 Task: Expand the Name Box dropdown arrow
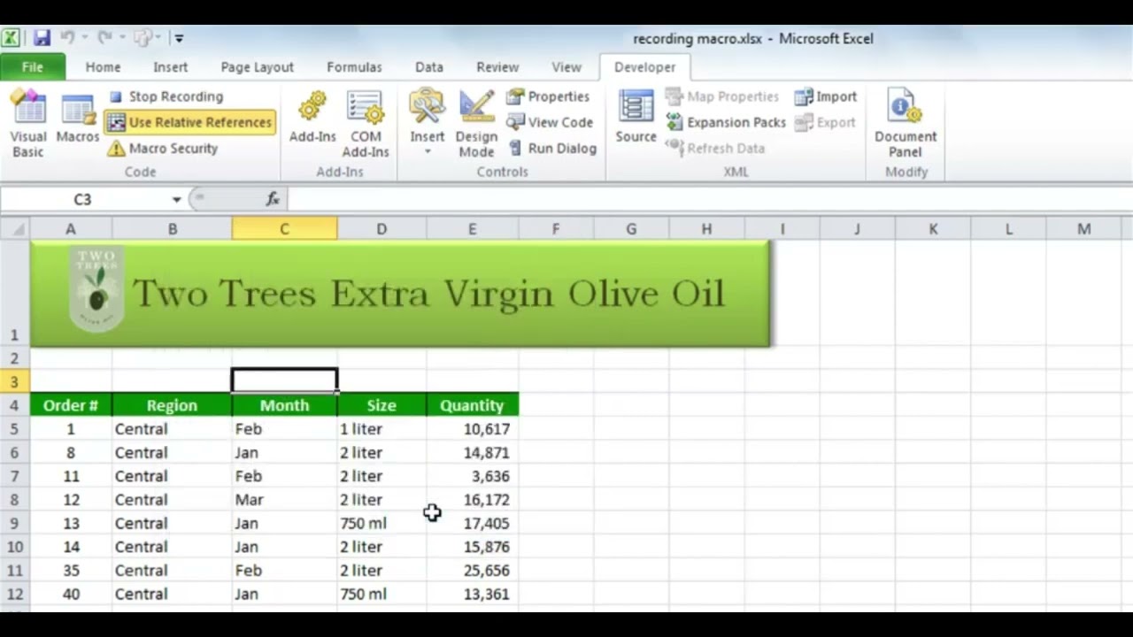(176, 200)
